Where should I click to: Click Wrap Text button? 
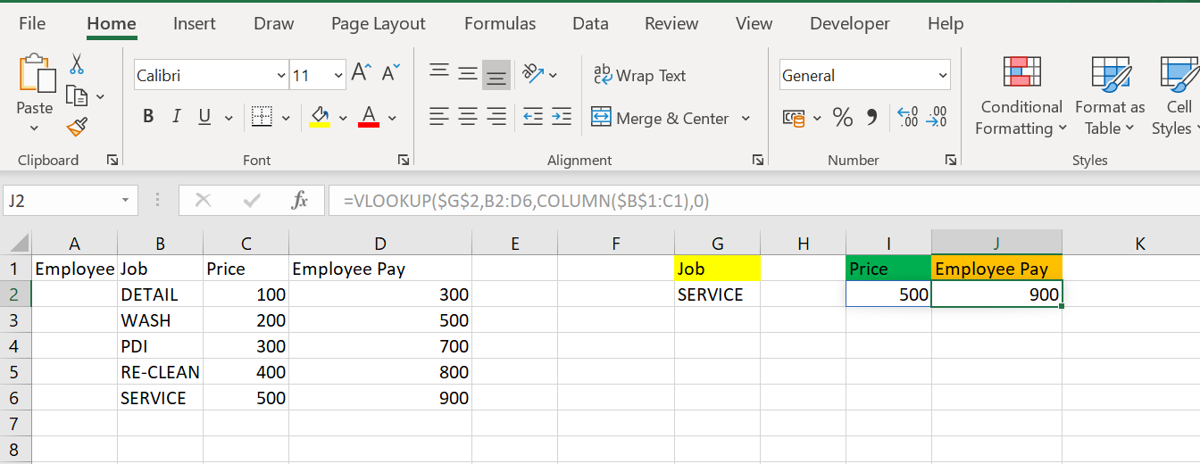pos(639,76)
